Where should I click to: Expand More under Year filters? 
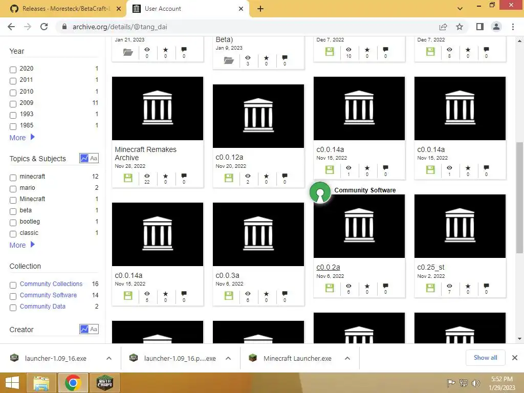click(22, 137)
